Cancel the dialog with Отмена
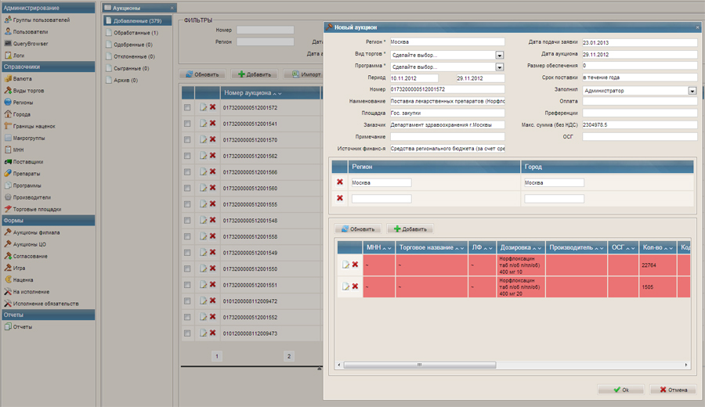The height and width of the screenshot is (407, 705). coord(673,390)
